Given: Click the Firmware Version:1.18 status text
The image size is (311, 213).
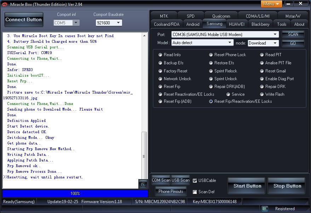Looking at the screenshot, I should click(x=102, y=202).
